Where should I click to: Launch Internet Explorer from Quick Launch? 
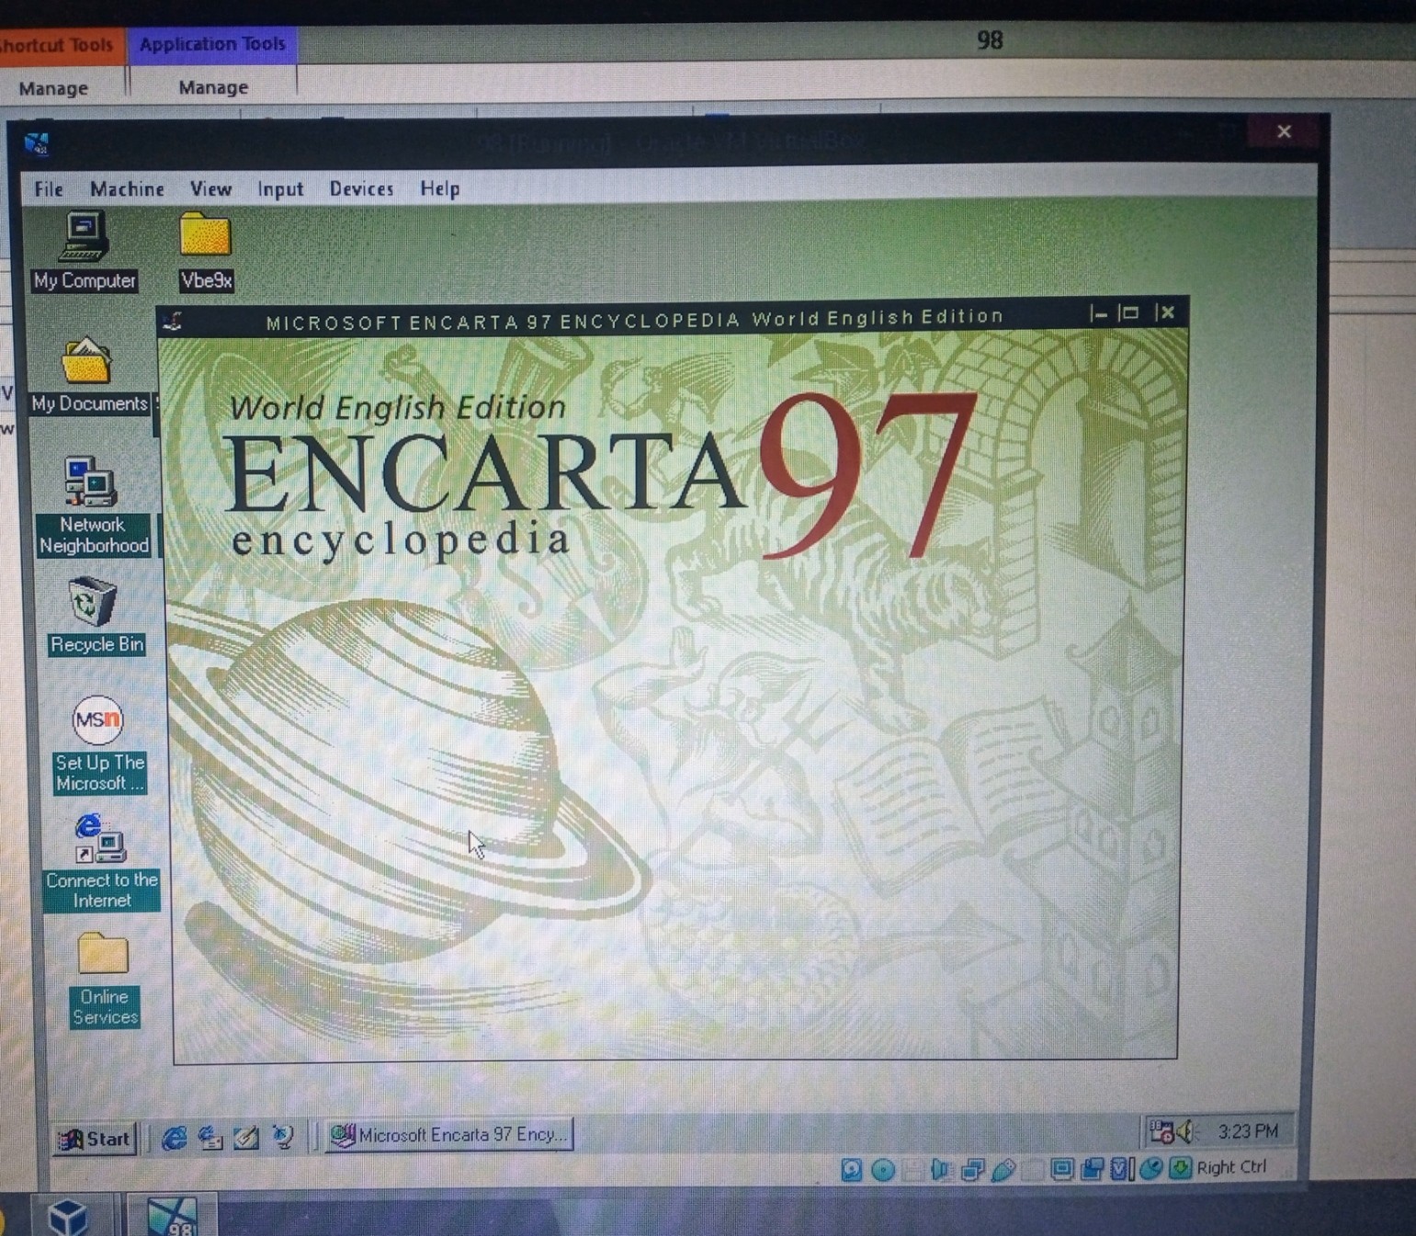(173, 1138)
